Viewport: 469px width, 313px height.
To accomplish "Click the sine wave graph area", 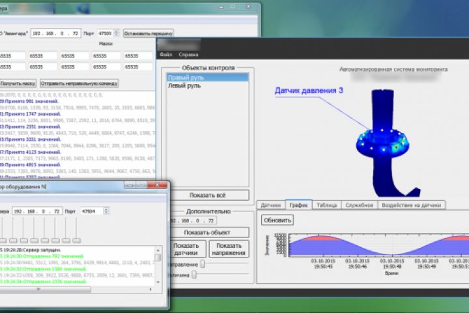I will point(378,245).
